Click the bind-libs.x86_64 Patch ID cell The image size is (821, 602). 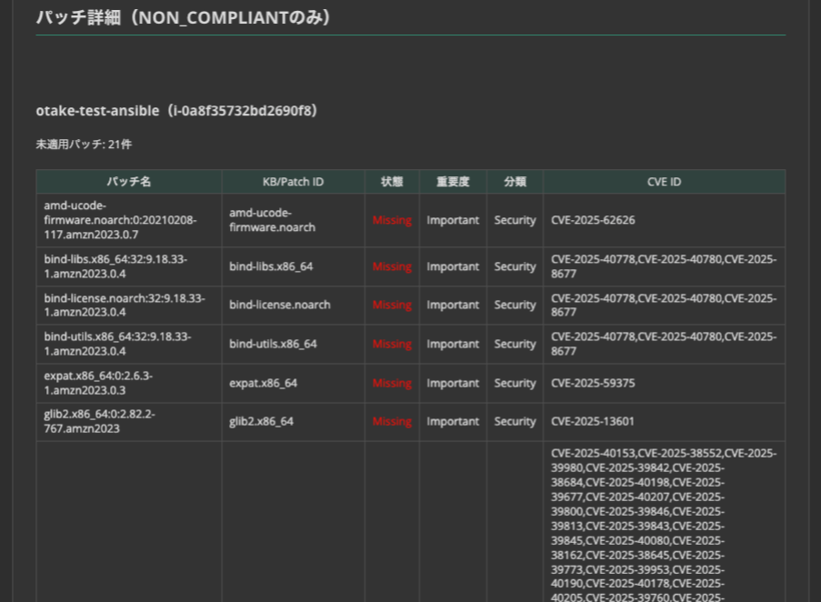(x=271, y=266)
